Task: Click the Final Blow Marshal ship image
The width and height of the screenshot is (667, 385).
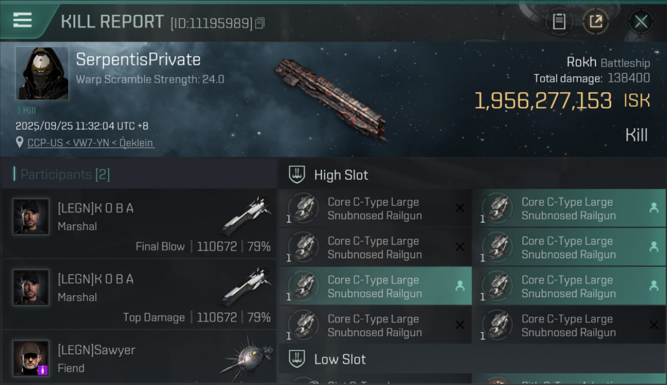Action: [x=245, y=216]
